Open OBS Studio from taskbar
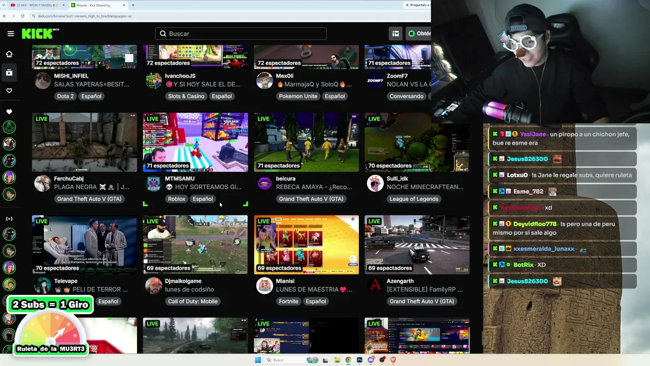Viewport: 650px width, 366px height. pos(382,360)
